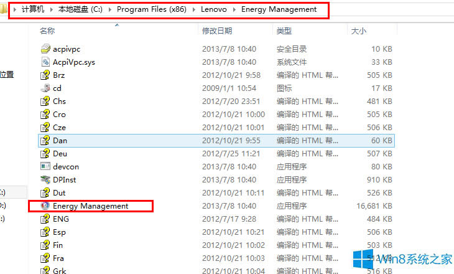The height and width of the screenshot is (274, 454).
Task: Click the 安全目录 type cell
Action: 292,49
